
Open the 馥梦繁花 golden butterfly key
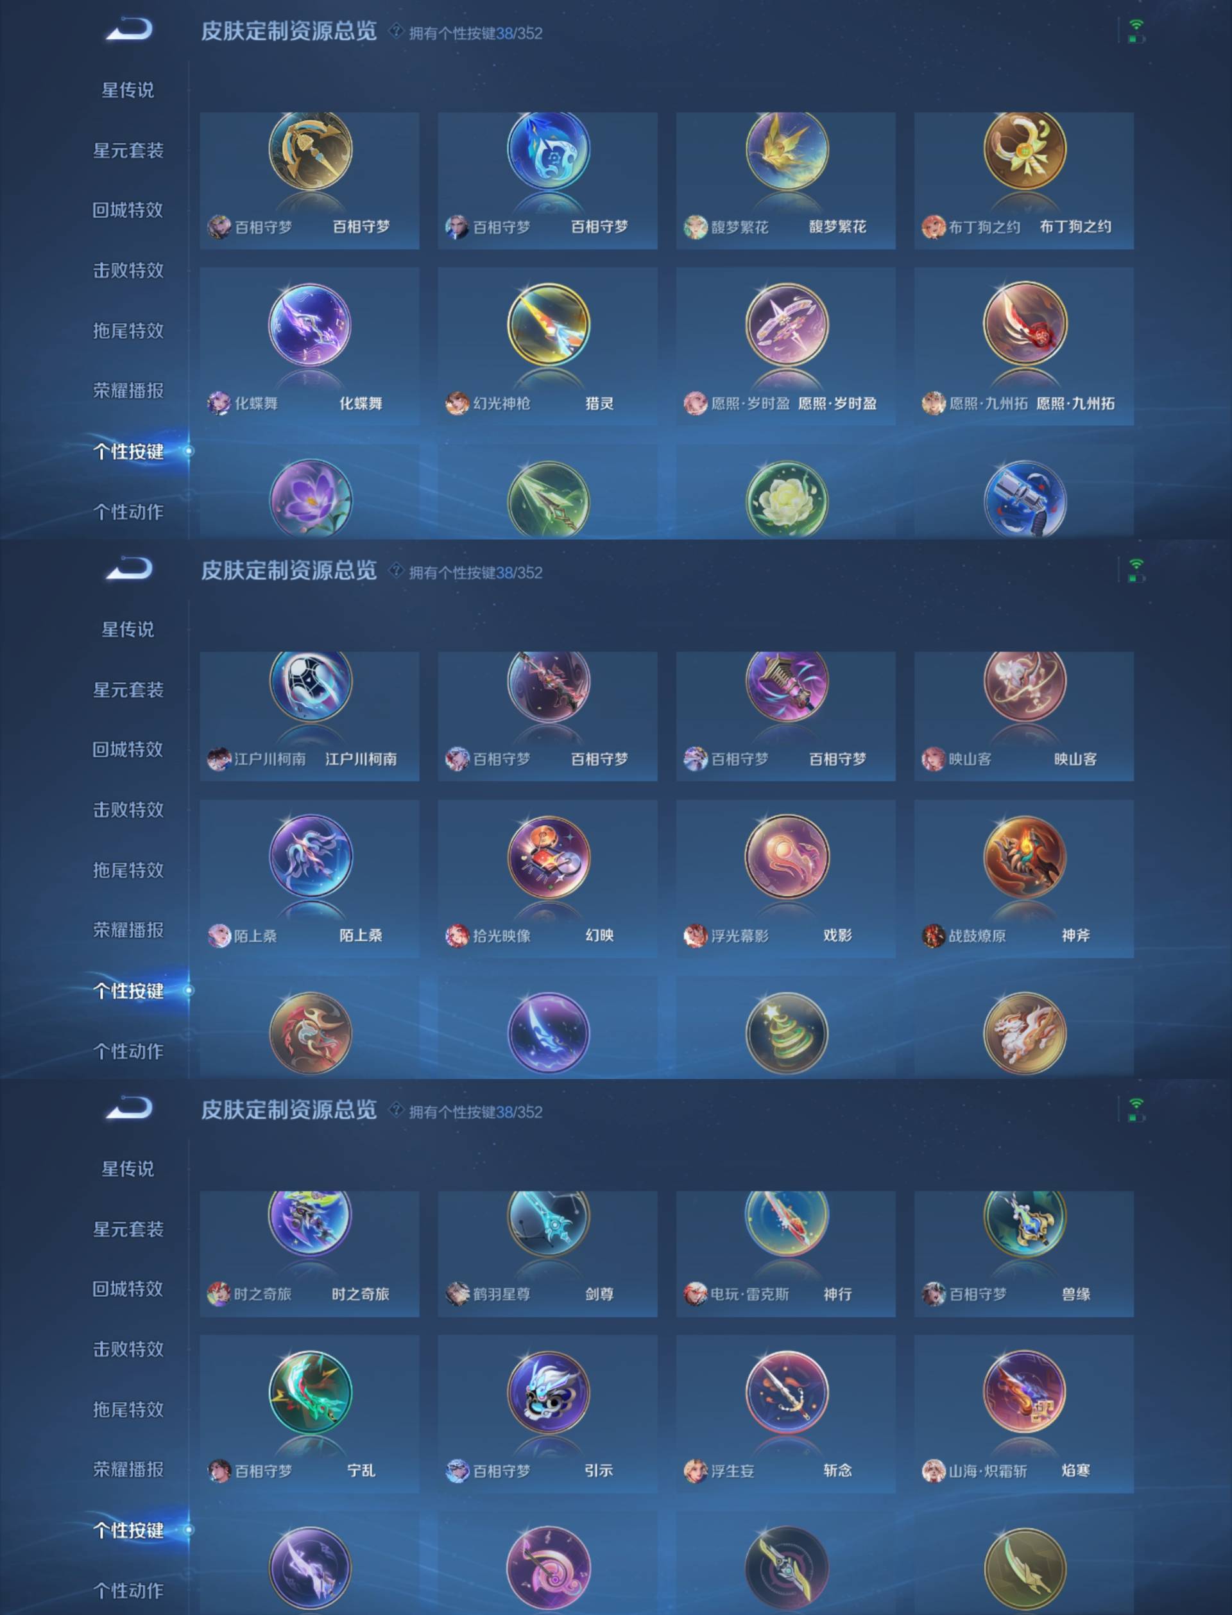click(x=786, y=150)
